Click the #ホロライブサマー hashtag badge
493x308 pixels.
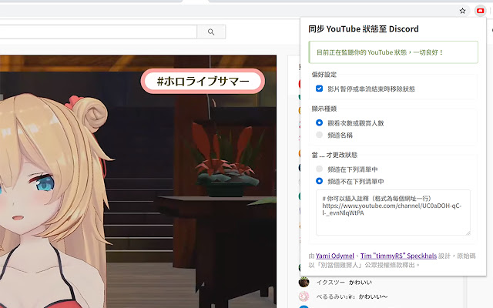point(203,81)
